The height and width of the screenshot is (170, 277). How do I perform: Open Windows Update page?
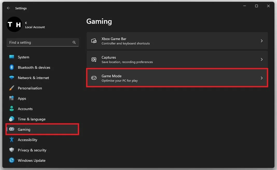[x=42, y=160]
